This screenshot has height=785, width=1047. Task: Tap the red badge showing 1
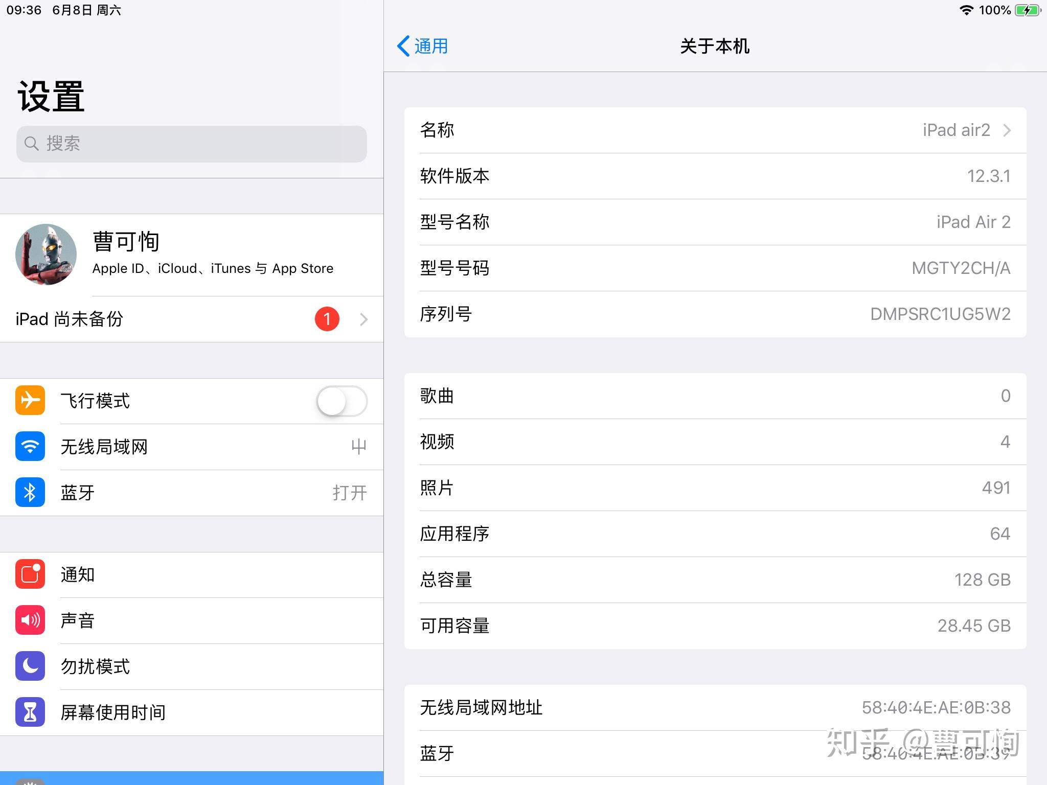click(327, 319)
